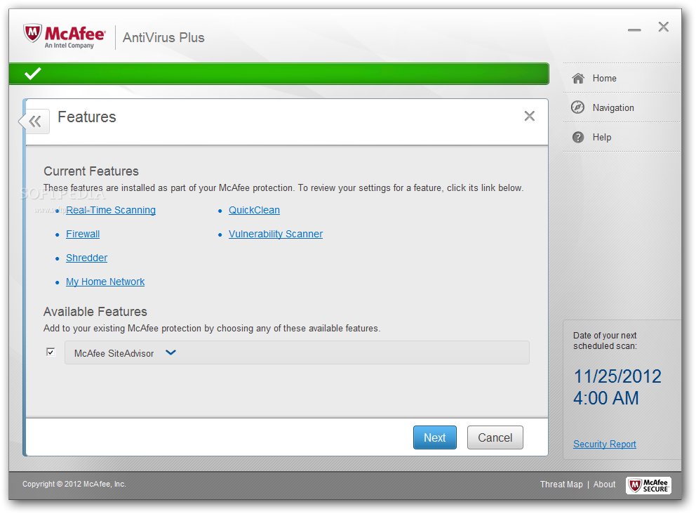
Task: Click the McAfee shield logo
Action: point(33,33)
